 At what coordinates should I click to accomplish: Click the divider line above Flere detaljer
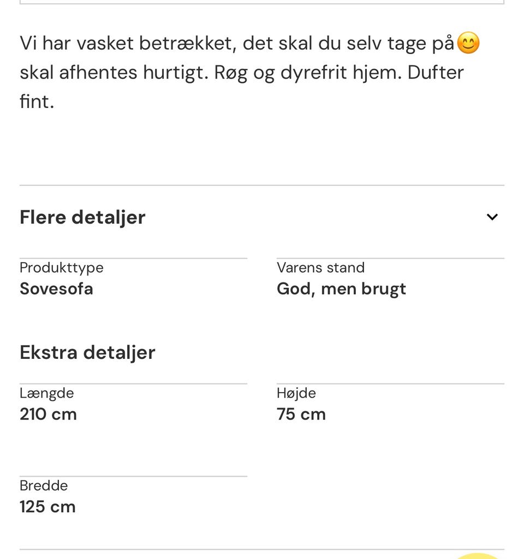coord(262,185)
